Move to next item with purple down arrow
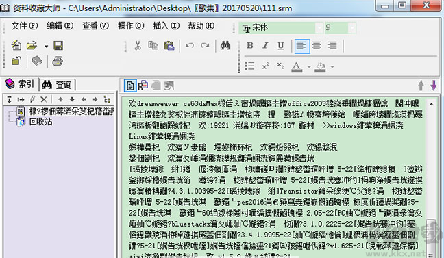The height and width of the screenshot is (258, 444). point(434,85)
